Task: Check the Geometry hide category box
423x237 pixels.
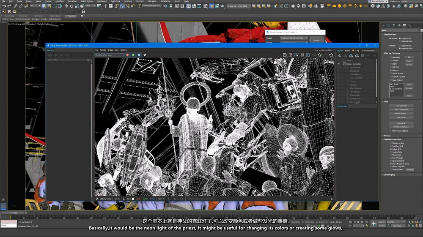Action: [390, 57]
